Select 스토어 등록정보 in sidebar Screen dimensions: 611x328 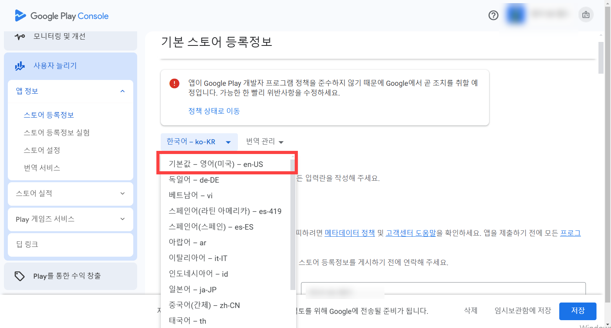[x=49, y=115]
